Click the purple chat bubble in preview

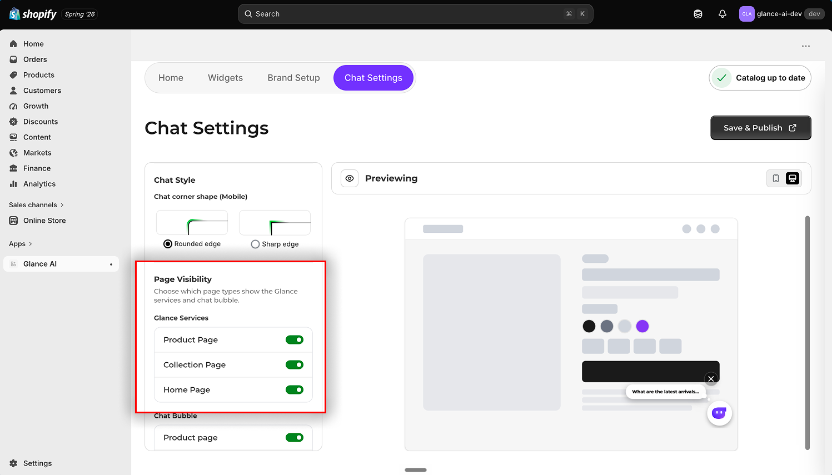tap(719, 413)
